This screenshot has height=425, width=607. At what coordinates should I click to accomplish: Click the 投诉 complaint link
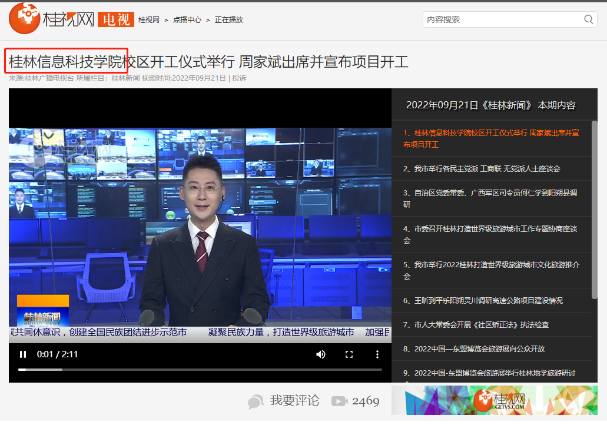pos(239,78)
